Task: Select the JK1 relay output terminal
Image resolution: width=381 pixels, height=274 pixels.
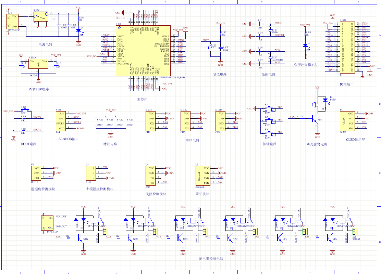Action: coord(355,232)
